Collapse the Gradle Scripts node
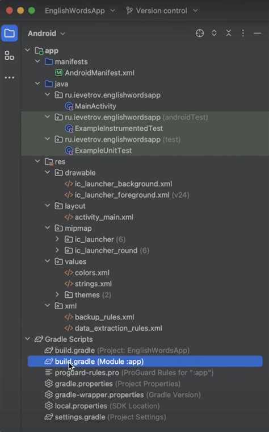This screenshot has height=432, width=269. 27,339
